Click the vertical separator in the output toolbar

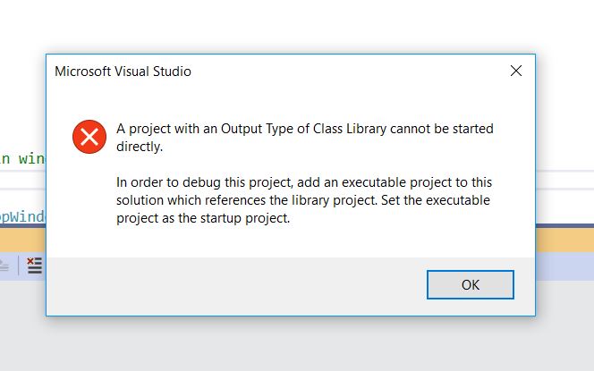tap(18, 265)
